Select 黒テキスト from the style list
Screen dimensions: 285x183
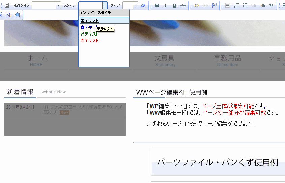[90, 21]
